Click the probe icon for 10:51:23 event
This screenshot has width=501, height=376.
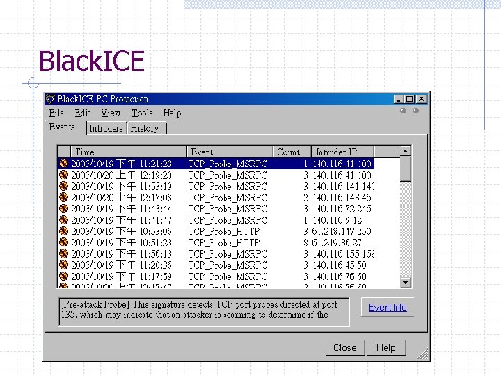coord(63,242)
